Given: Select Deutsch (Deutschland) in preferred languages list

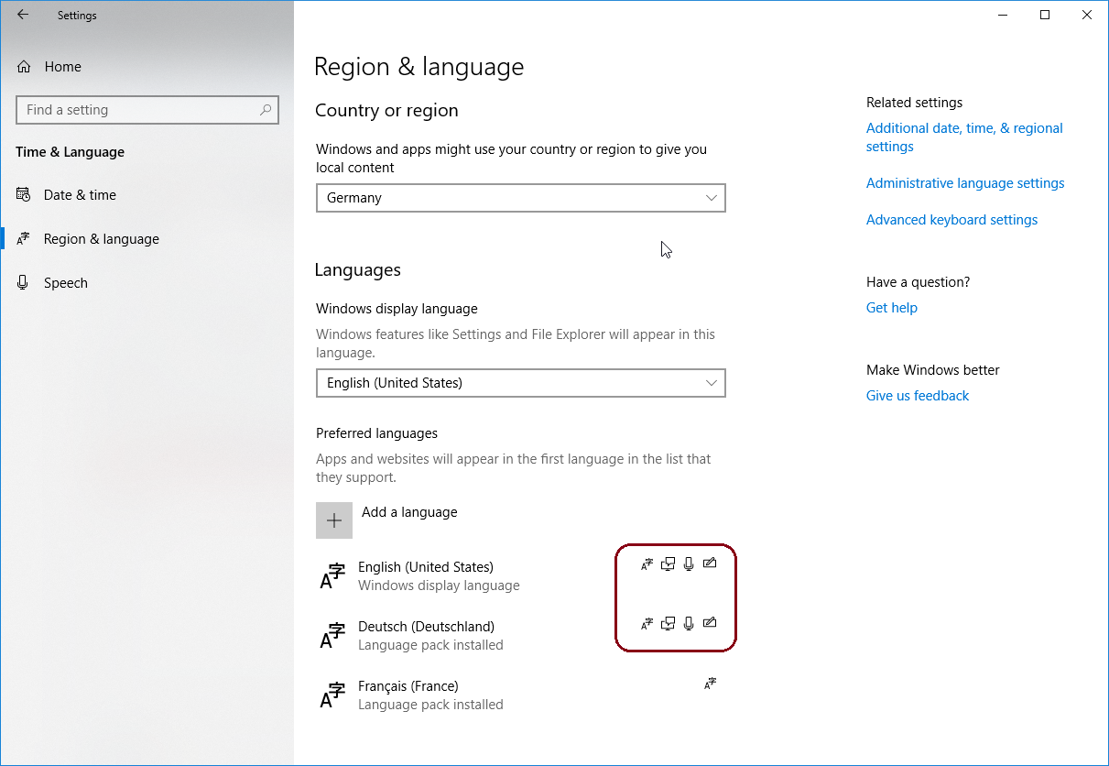Looking at the screenshot, I should click(x=426, y=635).
